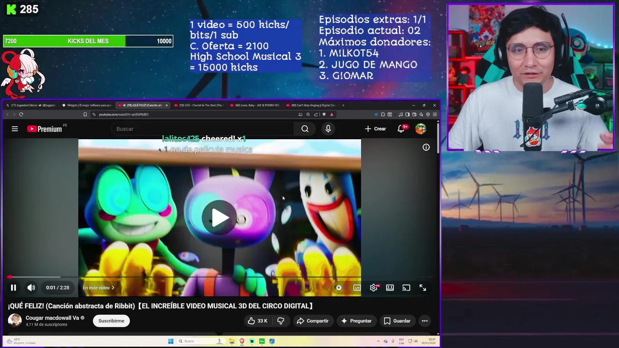Open a new browser tab with plus
The height and width of the screenshot is (348, 619).
tap(343, 105)
